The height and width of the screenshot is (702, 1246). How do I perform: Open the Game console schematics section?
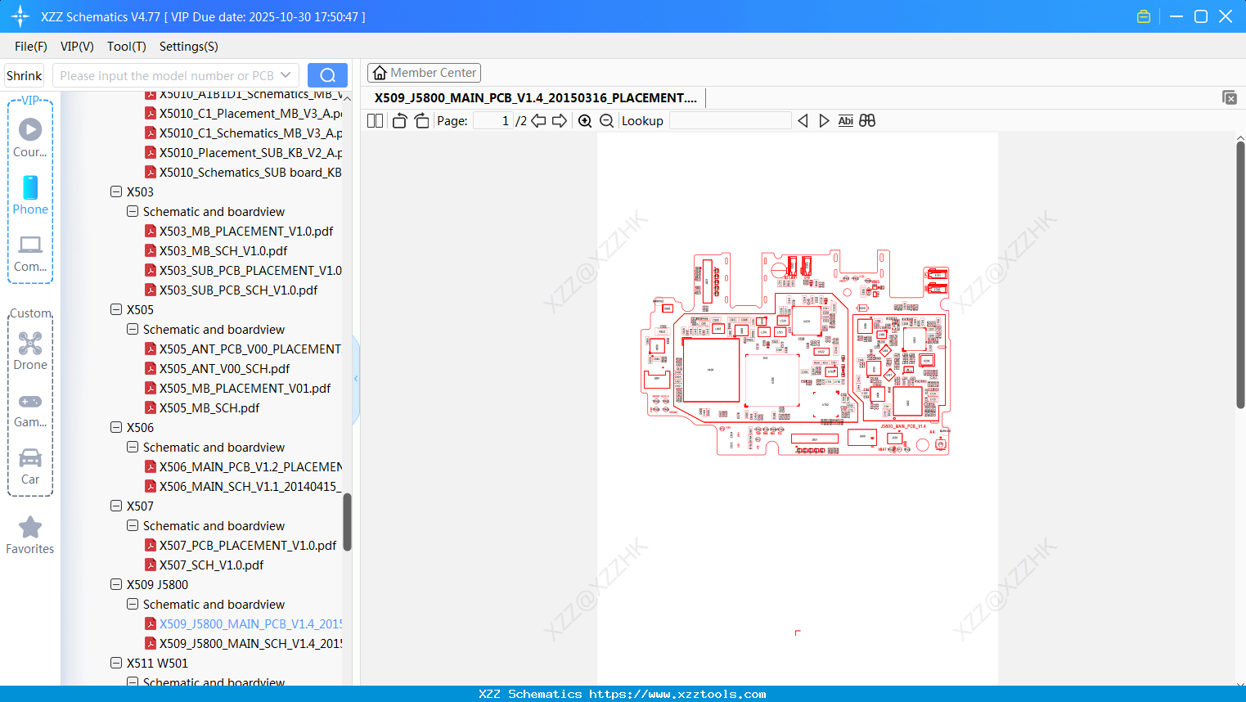[30, 407]
